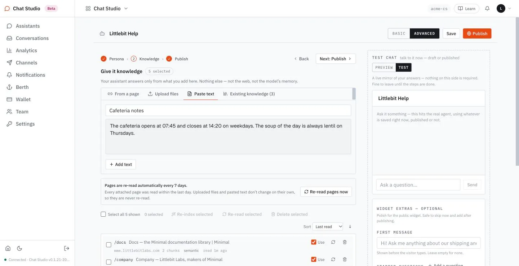The image size is (519, 266).
Task: Switch test chat to Preview mode
Action: [x=384, y=67]
